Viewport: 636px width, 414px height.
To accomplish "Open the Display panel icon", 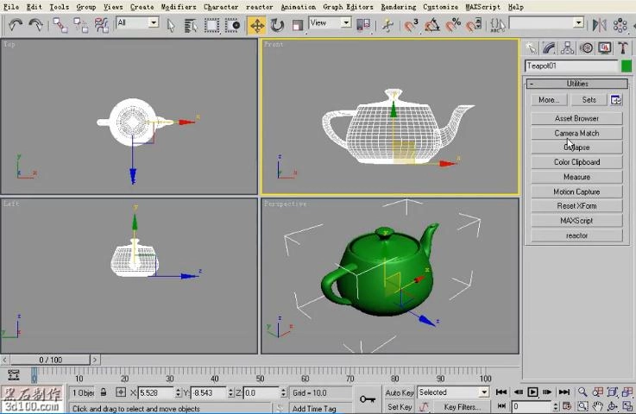I will pos(604,48).
